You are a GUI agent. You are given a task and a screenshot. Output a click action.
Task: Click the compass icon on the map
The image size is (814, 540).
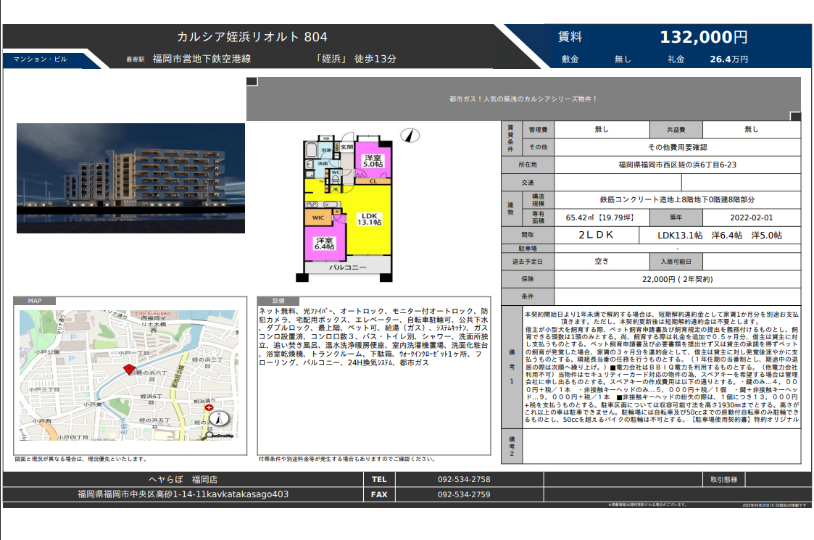pos(219,418)
